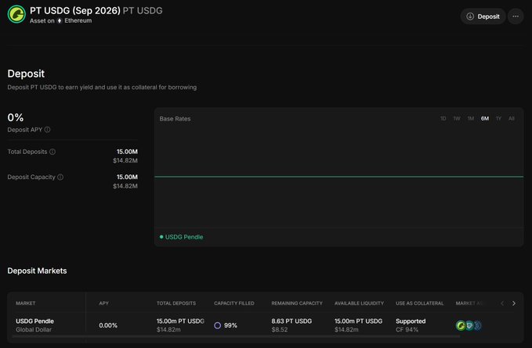Image resolution: width=532 pixels, height=348 pixels.
Task: Click the third market asset icon in row
Action: tap(477, 325)
